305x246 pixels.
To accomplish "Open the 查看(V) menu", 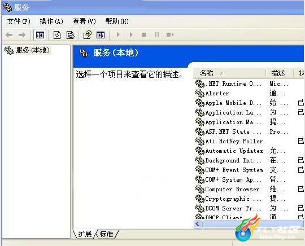I will coord(84,21).
